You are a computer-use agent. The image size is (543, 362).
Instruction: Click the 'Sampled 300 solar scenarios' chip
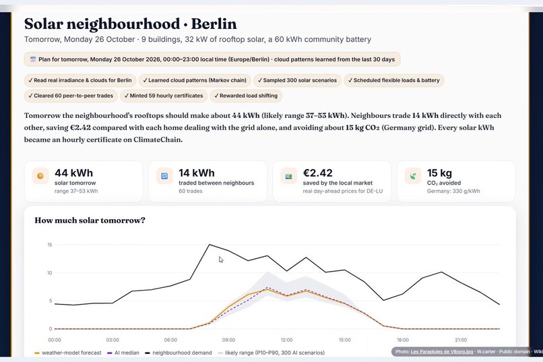(x=297, y=80)
